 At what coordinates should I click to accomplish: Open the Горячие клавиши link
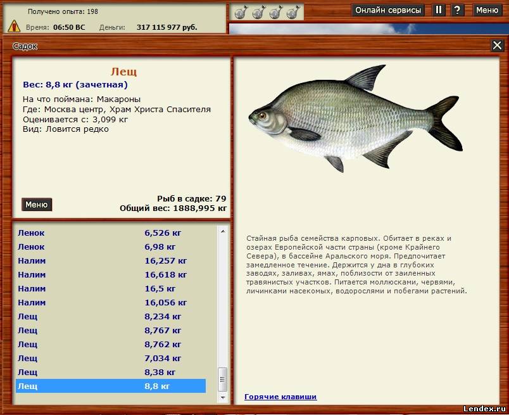pyautogui.click(x=280, y=397)
